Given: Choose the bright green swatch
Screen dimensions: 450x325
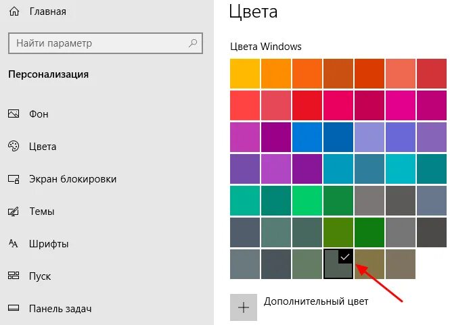Looking at the screenshot, I should point(307,201).
